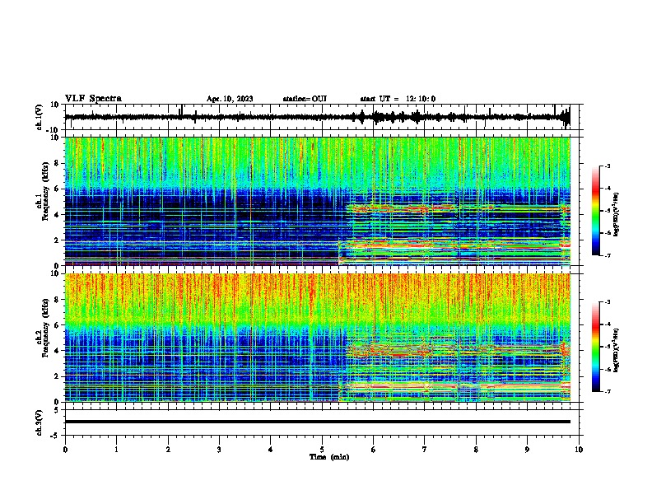The width and height of the screenshot is (652, 504).
Task: Click the 'Time (min)' axis label
Action: point(329,457)
